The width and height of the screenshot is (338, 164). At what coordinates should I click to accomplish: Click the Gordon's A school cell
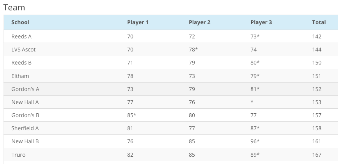pos(25,89)
